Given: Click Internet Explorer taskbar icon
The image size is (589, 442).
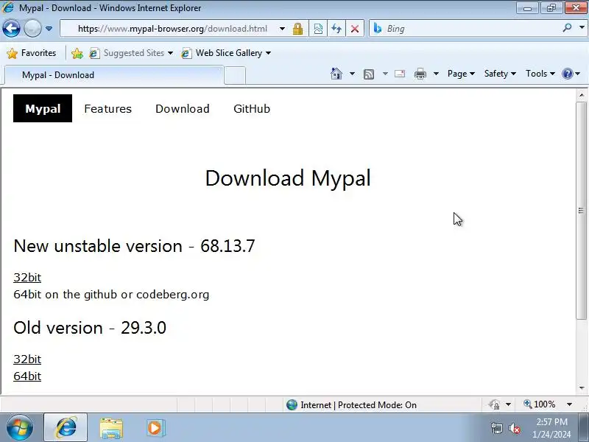Looking at the screenshot, I should coord(66,428).
